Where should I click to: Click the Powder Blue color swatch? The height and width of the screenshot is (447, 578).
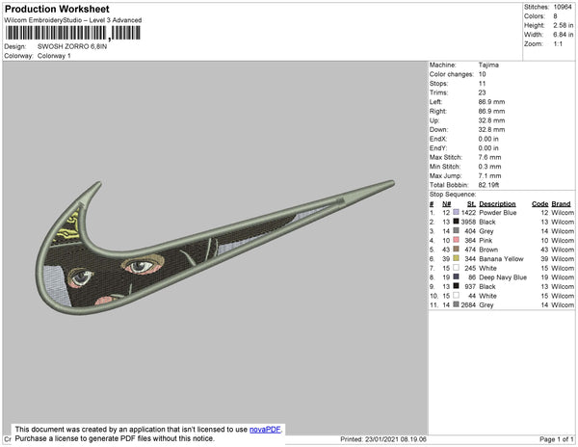[456, 212]
